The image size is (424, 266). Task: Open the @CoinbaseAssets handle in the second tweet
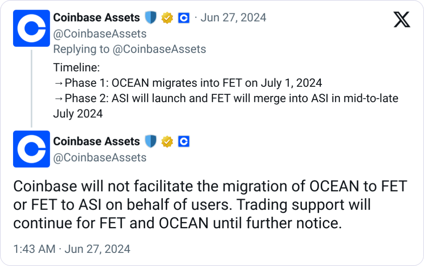coord(100,158)
